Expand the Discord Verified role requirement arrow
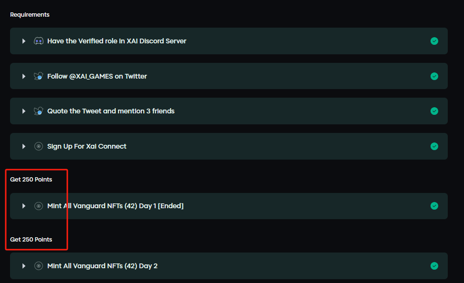Image resolution: width=464 pixels, height=283 pixels. [24, 41]
